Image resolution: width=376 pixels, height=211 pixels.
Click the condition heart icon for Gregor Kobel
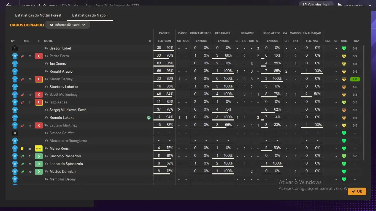tap(344, 48)
